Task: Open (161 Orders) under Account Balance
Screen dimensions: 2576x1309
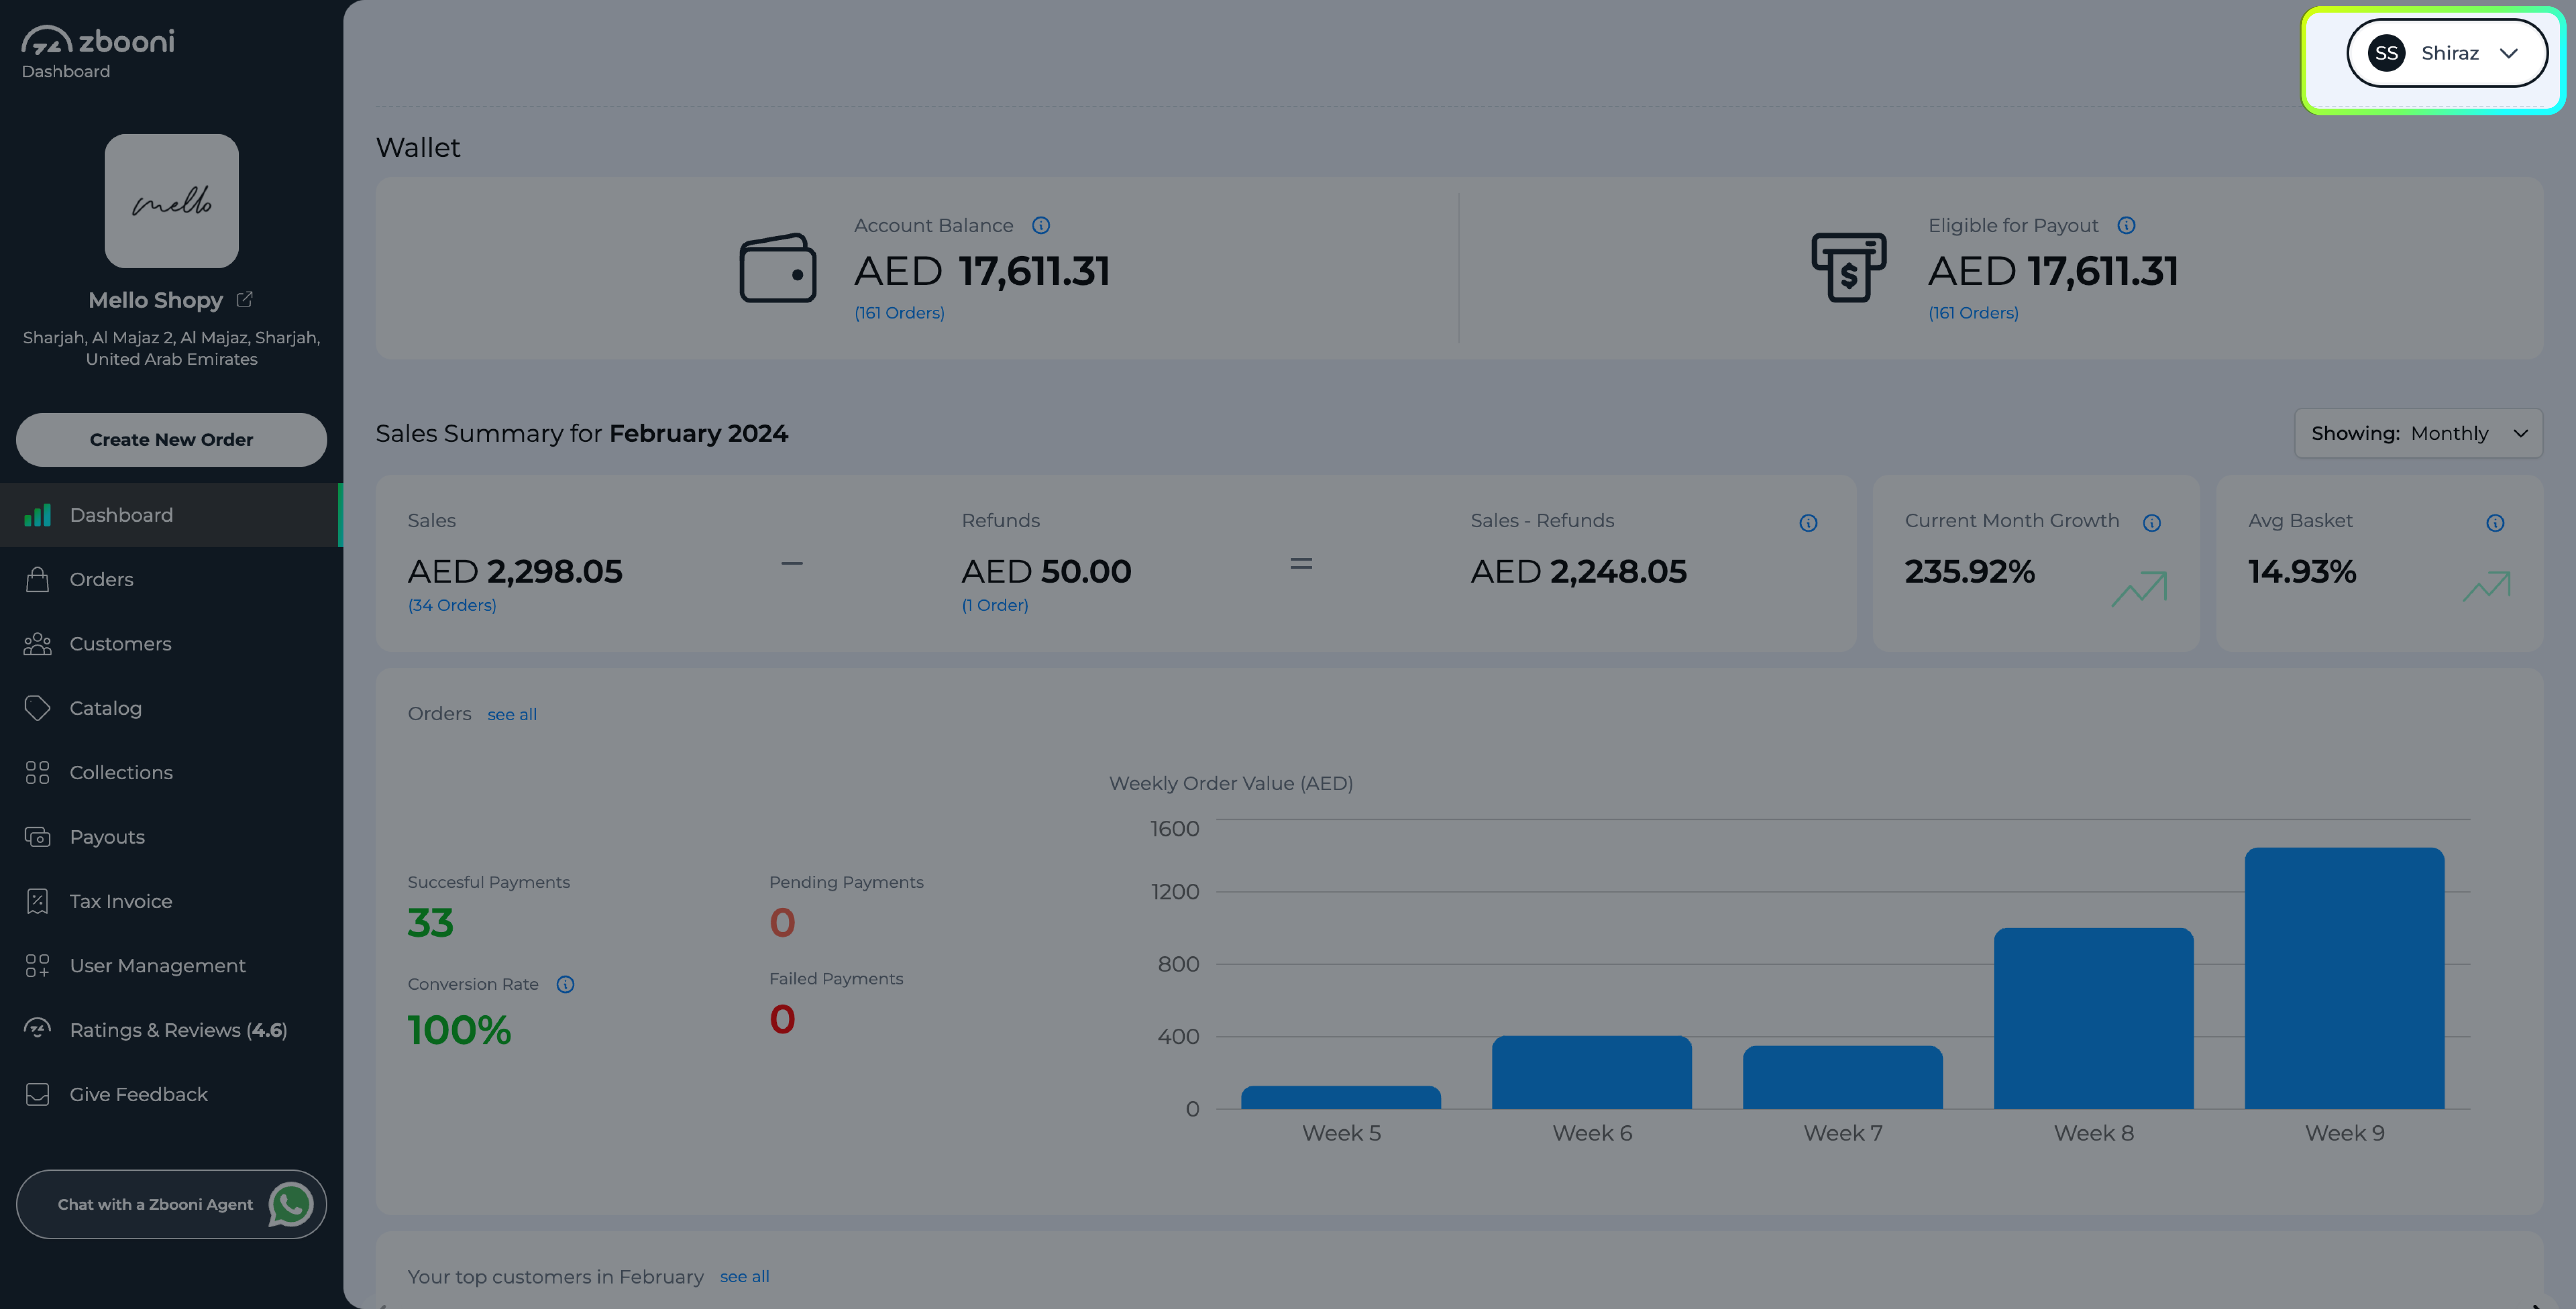Action: 899,313
